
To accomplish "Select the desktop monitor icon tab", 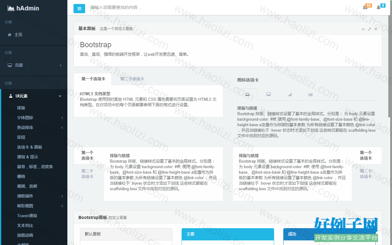I will [x=269, y=94].
